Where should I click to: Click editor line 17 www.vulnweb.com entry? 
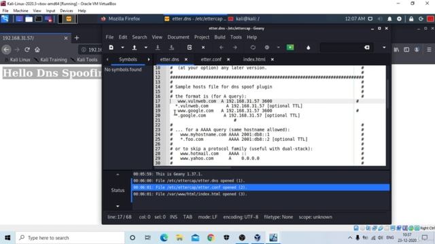[225, 101]
